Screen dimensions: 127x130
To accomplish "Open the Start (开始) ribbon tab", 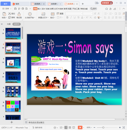I will point(35,9).
